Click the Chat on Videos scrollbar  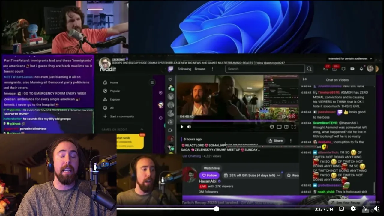point(374,188)
